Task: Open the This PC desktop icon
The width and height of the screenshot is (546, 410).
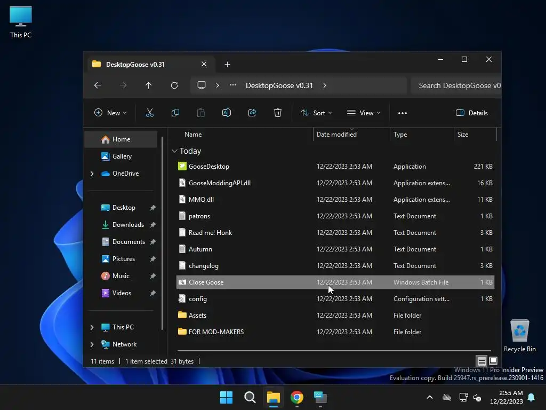Action: pyautogui.click(x=21, y=22)
